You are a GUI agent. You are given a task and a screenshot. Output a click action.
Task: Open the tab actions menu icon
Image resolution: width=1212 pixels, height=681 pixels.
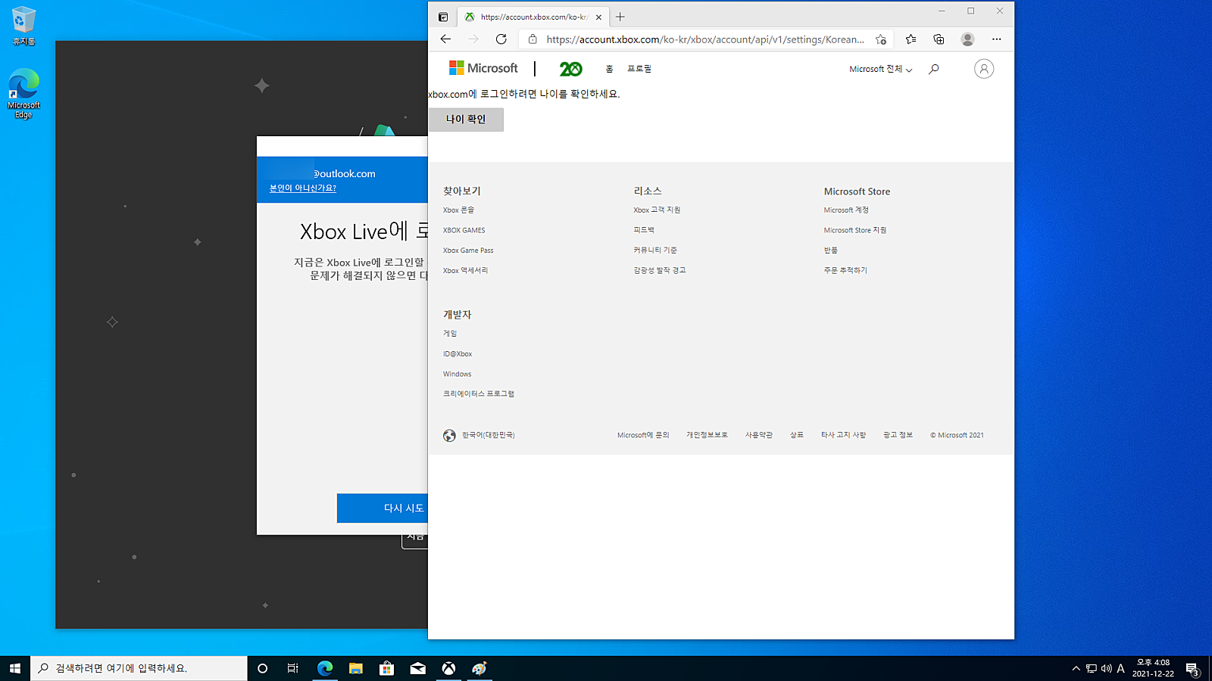coord(443,17)
